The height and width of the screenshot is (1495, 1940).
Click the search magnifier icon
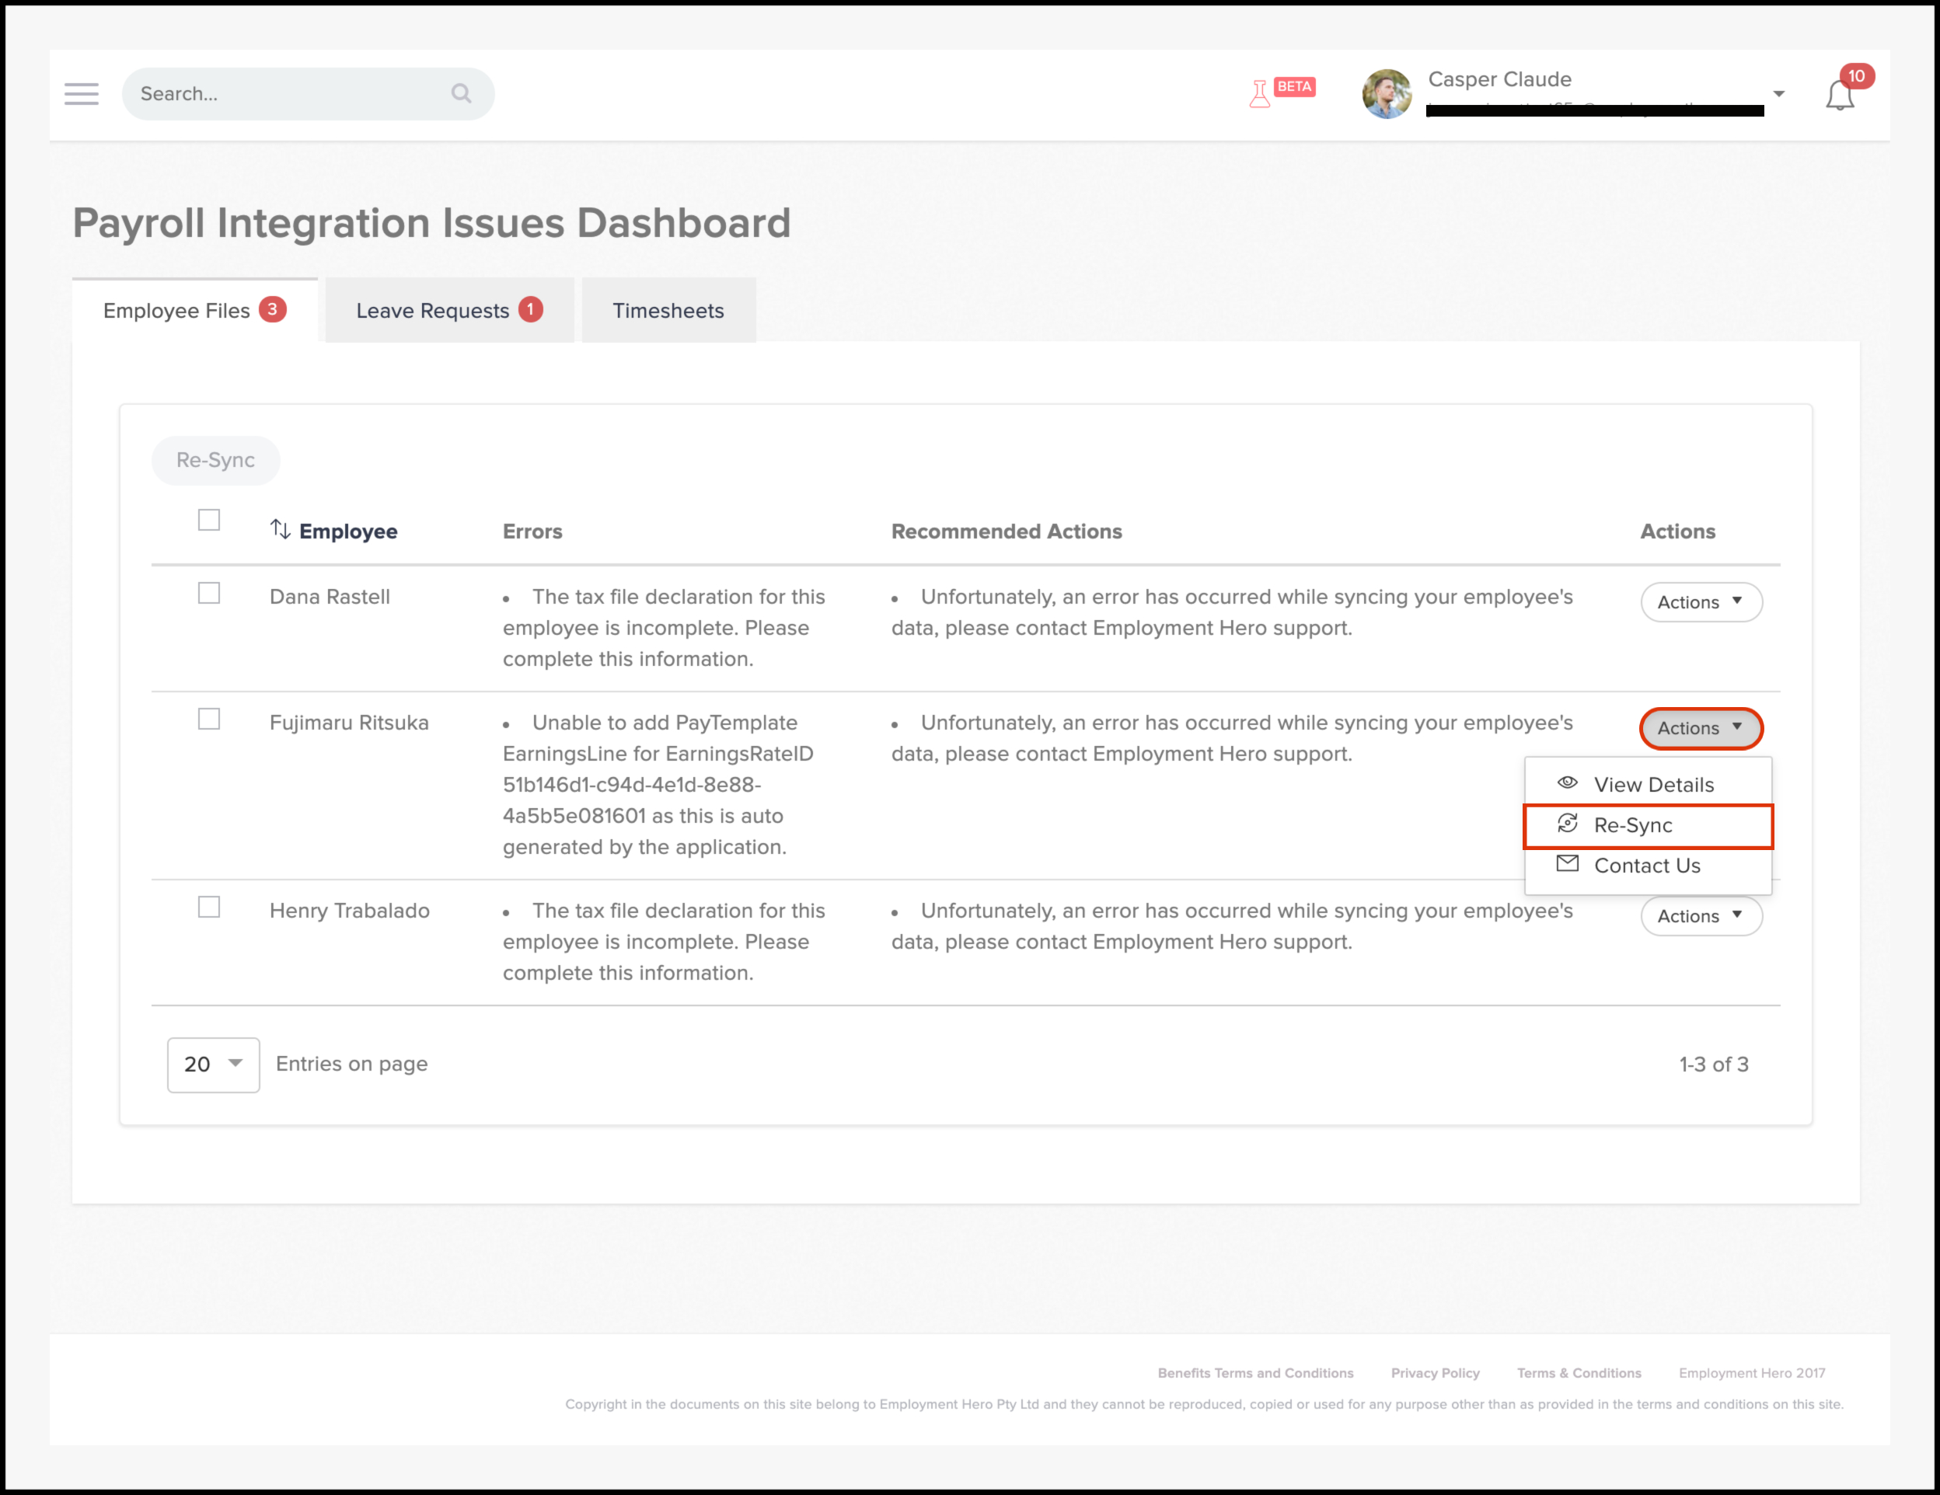point(461,93)
